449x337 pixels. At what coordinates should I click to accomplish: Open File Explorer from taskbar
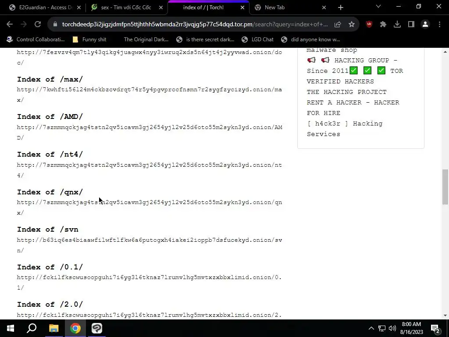pos(53,328)
